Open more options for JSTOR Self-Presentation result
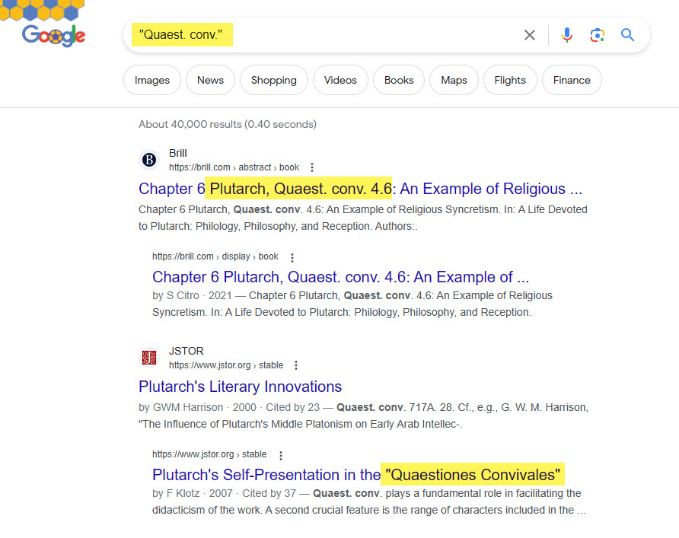Viewport: 679px width, 538px height. [x=281, y=455]
